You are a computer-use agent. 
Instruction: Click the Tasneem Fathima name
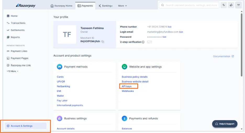92,28
